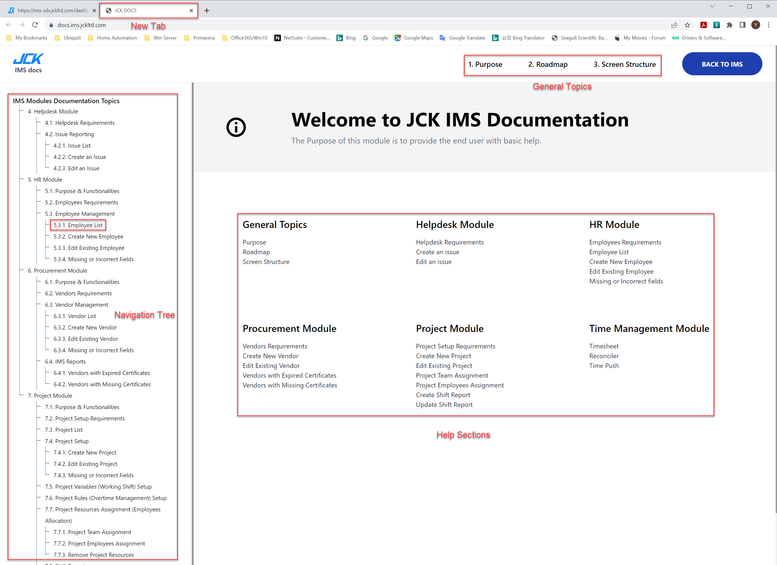Open the Google Maps bookmark
Screen dimensions: 777x565
[414, 38]
